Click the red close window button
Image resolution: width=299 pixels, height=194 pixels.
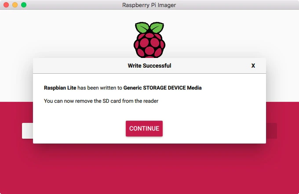[6, 5]
